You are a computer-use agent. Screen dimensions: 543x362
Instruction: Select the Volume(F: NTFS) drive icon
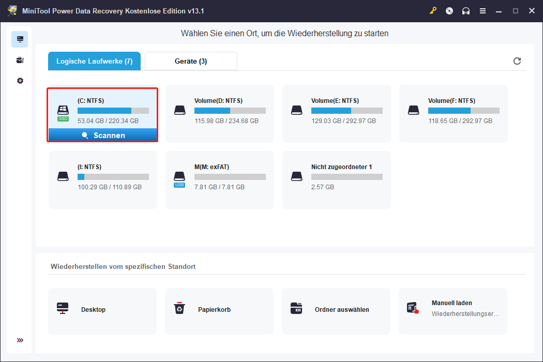414,110
